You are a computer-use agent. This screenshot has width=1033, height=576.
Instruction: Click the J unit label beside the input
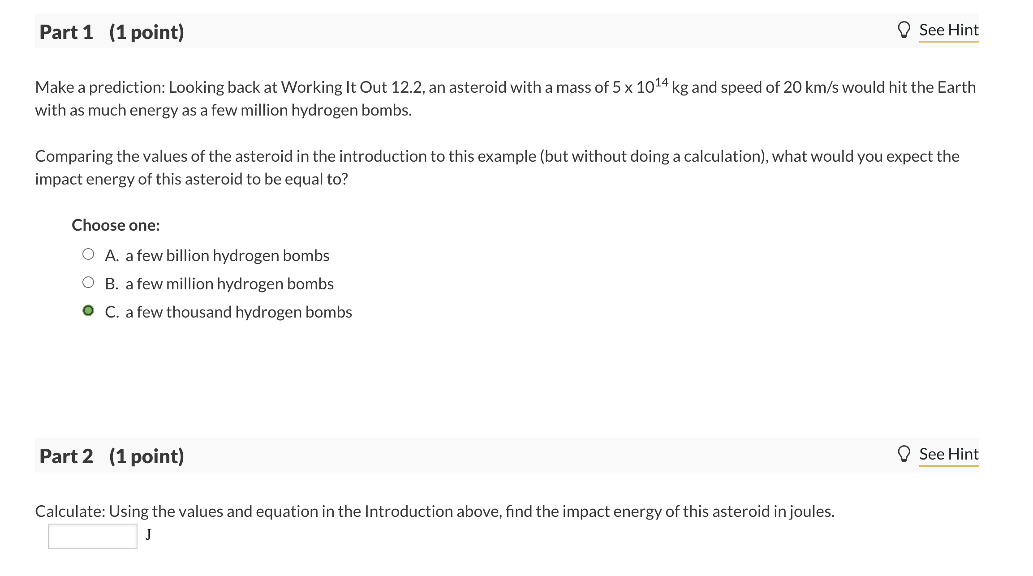tap(147, 534)
